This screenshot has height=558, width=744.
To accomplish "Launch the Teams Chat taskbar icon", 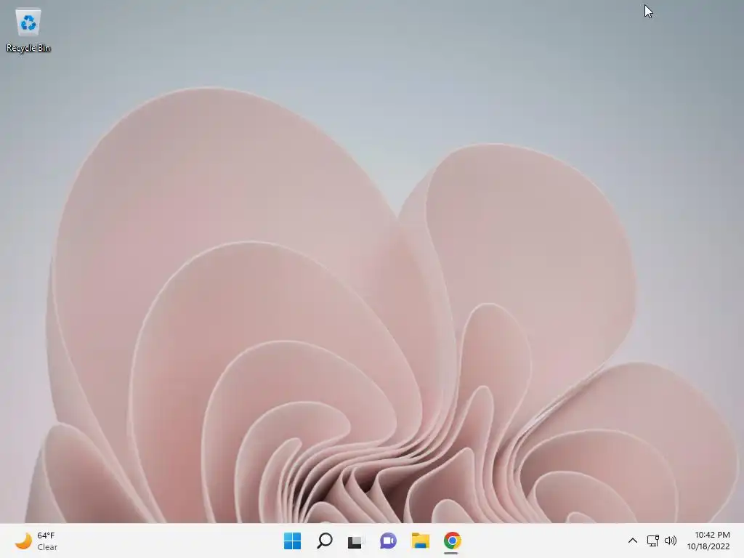I will pos(388,541).
